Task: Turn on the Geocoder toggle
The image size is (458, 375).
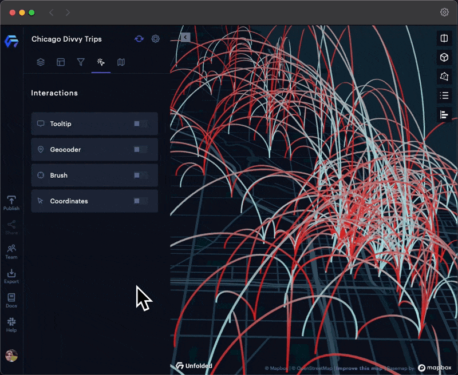Action: [140, 149]
